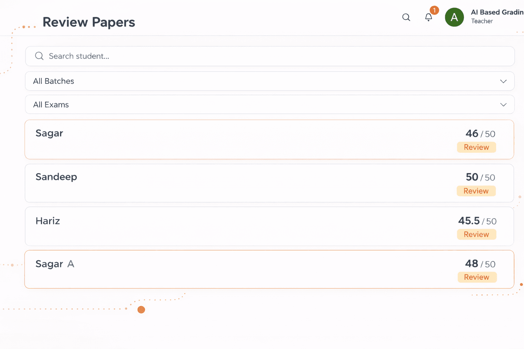Click the notification bell icon
The image size is (524, 349).
pyautogui.click(x=428, y=17)
